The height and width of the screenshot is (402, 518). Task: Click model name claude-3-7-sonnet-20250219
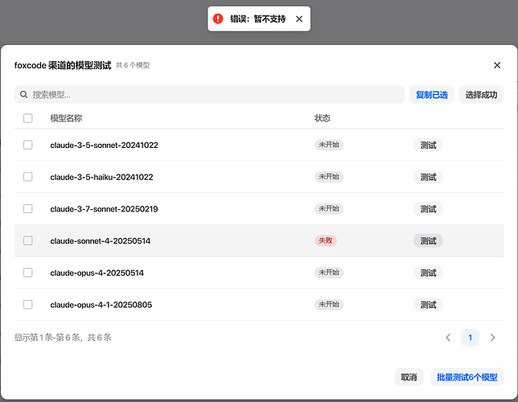[104, 209]
